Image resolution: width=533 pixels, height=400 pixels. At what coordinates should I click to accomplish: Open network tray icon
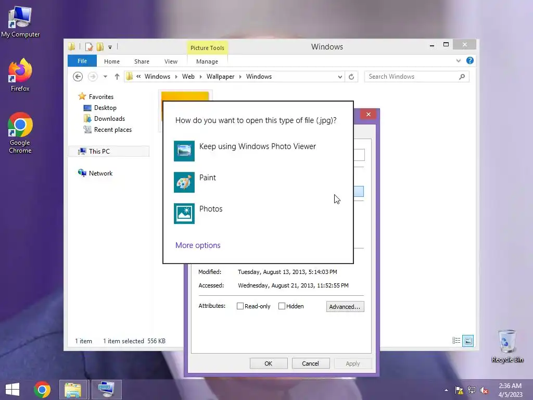[x=472, y=390]
